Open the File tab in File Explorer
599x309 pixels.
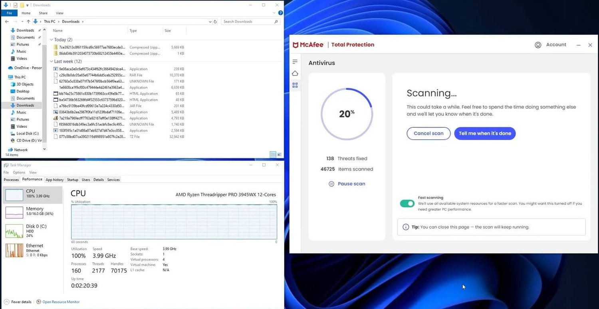click(x=10, y=13)
